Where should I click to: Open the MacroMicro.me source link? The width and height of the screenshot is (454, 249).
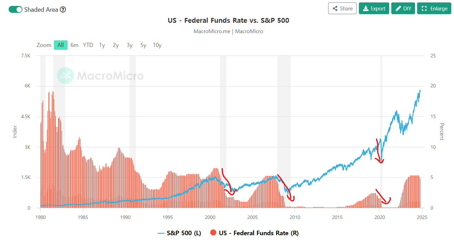click(212, 31)
